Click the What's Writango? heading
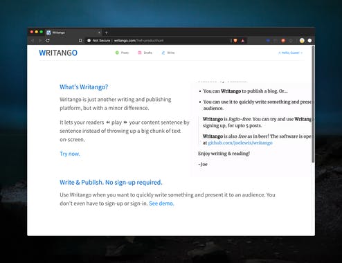This screenshot has width=342, height=263. (84, 87)
